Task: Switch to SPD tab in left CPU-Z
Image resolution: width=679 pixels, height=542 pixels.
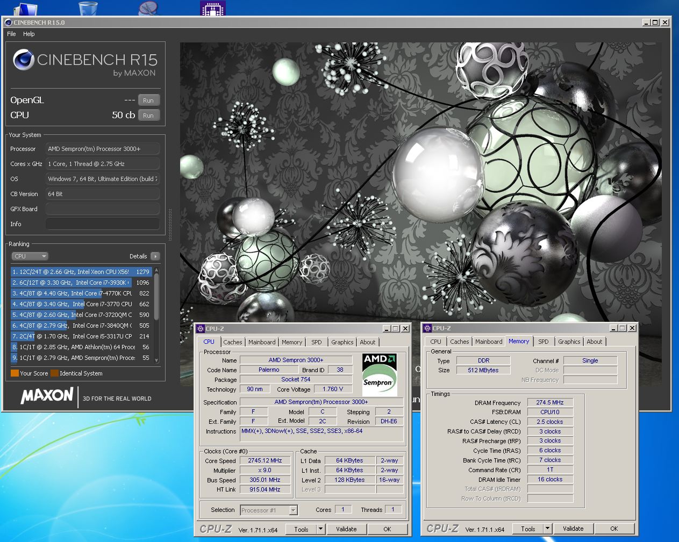Action: click(x=317, y=342)
